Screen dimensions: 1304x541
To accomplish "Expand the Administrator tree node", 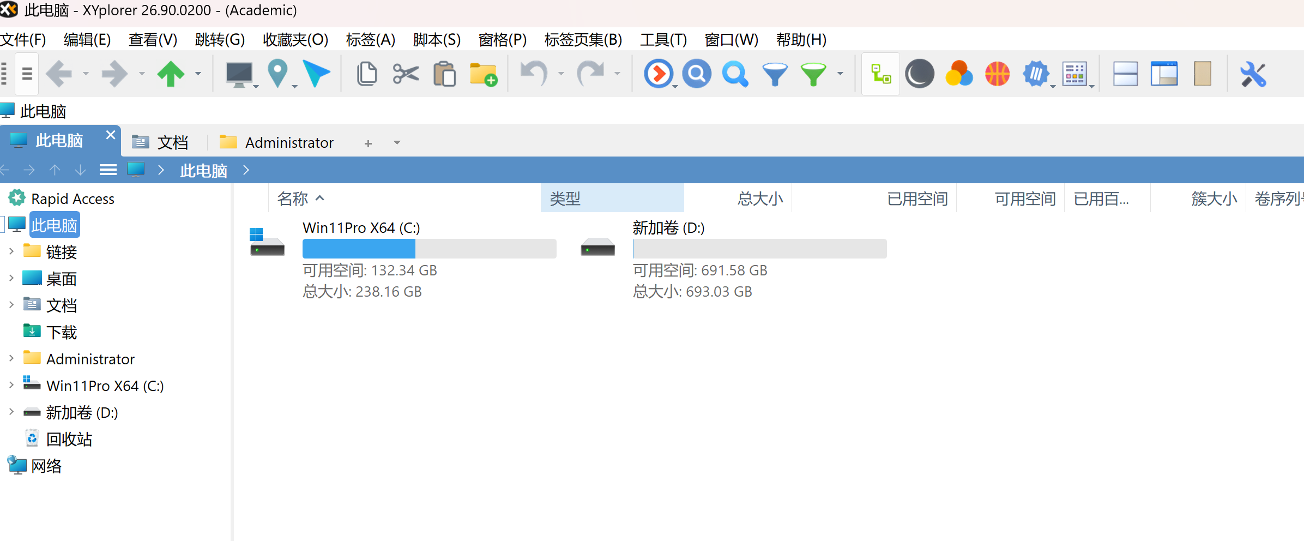I will click(x=11, y=358).
